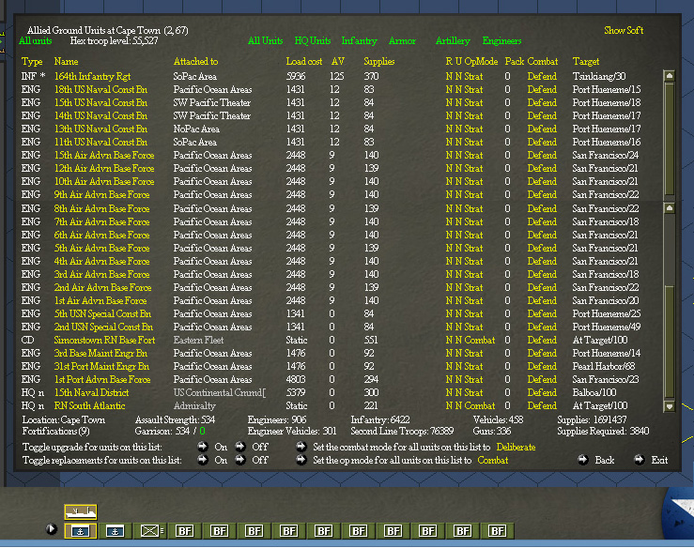This screenshot has width=694, height=548.
Task: Cycle the Combat op mode value at bottom
Action: [x=493, y=461]
